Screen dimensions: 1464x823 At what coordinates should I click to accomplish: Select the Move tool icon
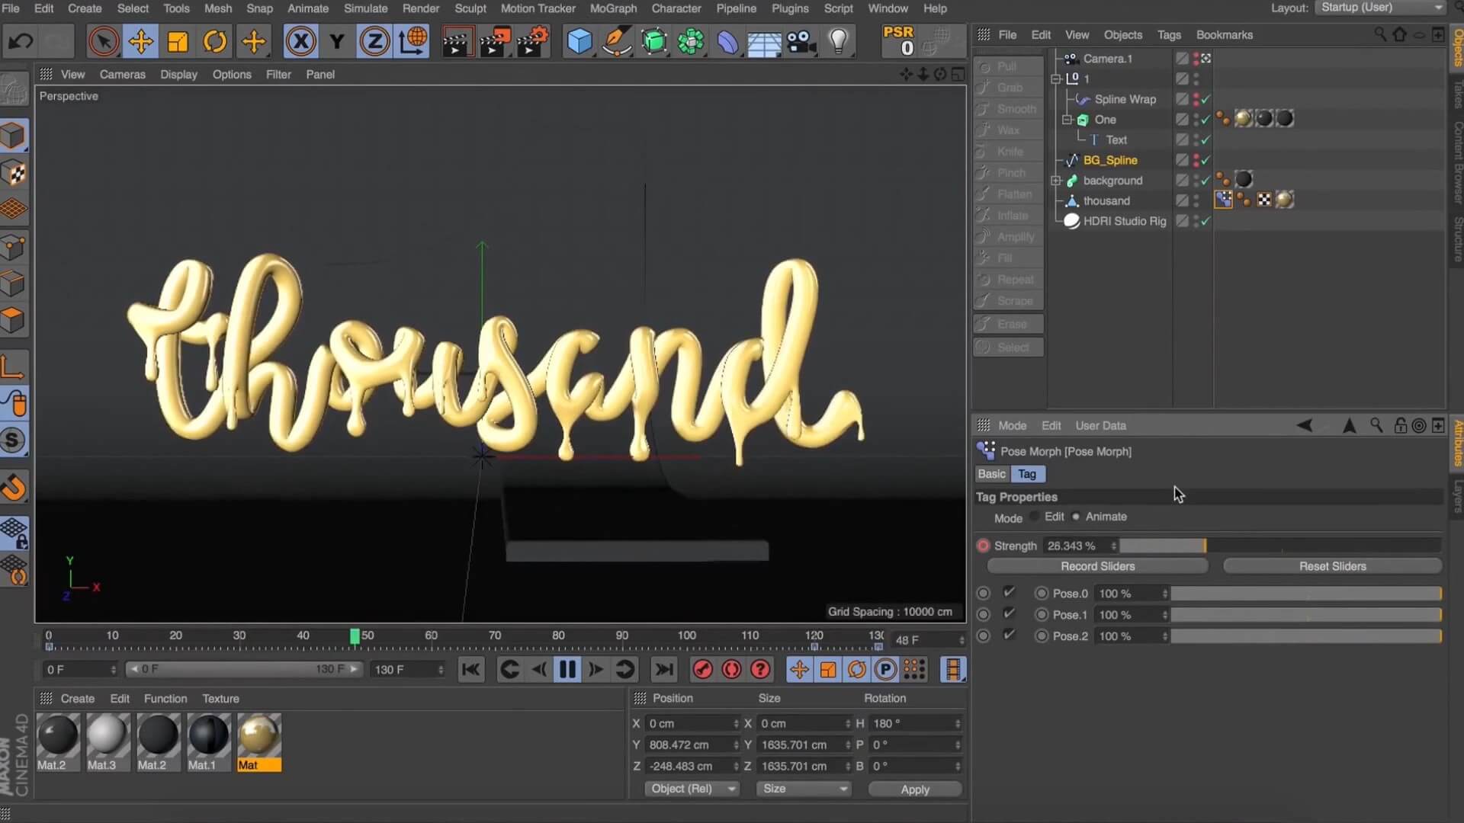click(x=141, y=41)
